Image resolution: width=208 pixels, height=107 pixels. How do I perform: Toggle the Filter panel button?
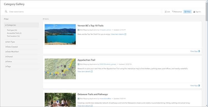pyautogui.click(x=187, y=12)
